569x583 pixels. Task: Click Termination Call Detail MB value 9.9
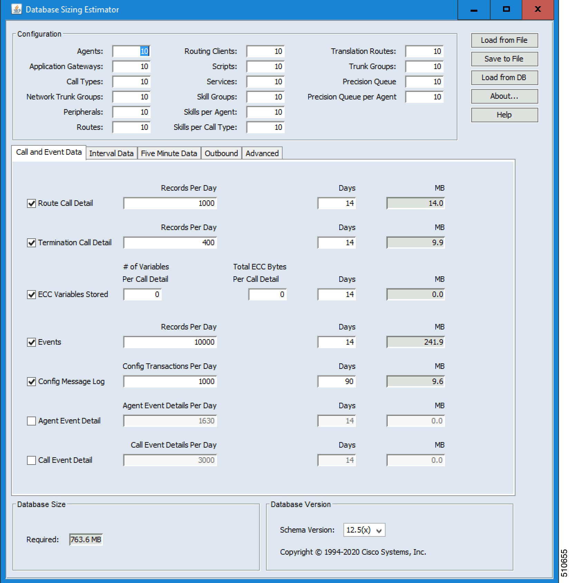[x=416, y=243]
